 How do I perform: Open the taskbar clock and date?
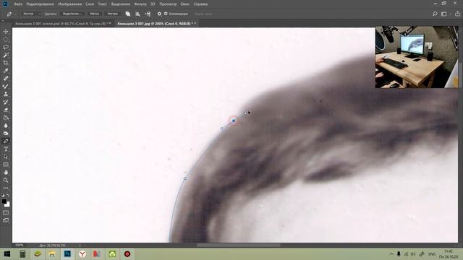point(449,253)
